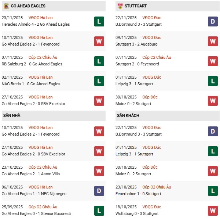Open the SÂN KHÁCH section header
This screenshot has width=220, height=219.
128,115
